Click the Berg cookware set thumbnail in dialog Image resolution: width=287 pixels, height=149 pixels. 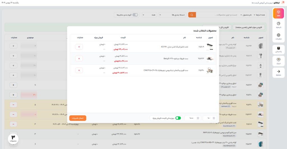(x=210, y=59)
